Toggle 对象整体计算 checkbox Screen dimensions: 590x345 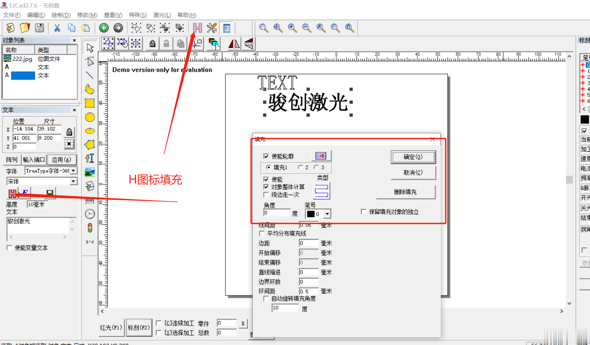(266, 187)
